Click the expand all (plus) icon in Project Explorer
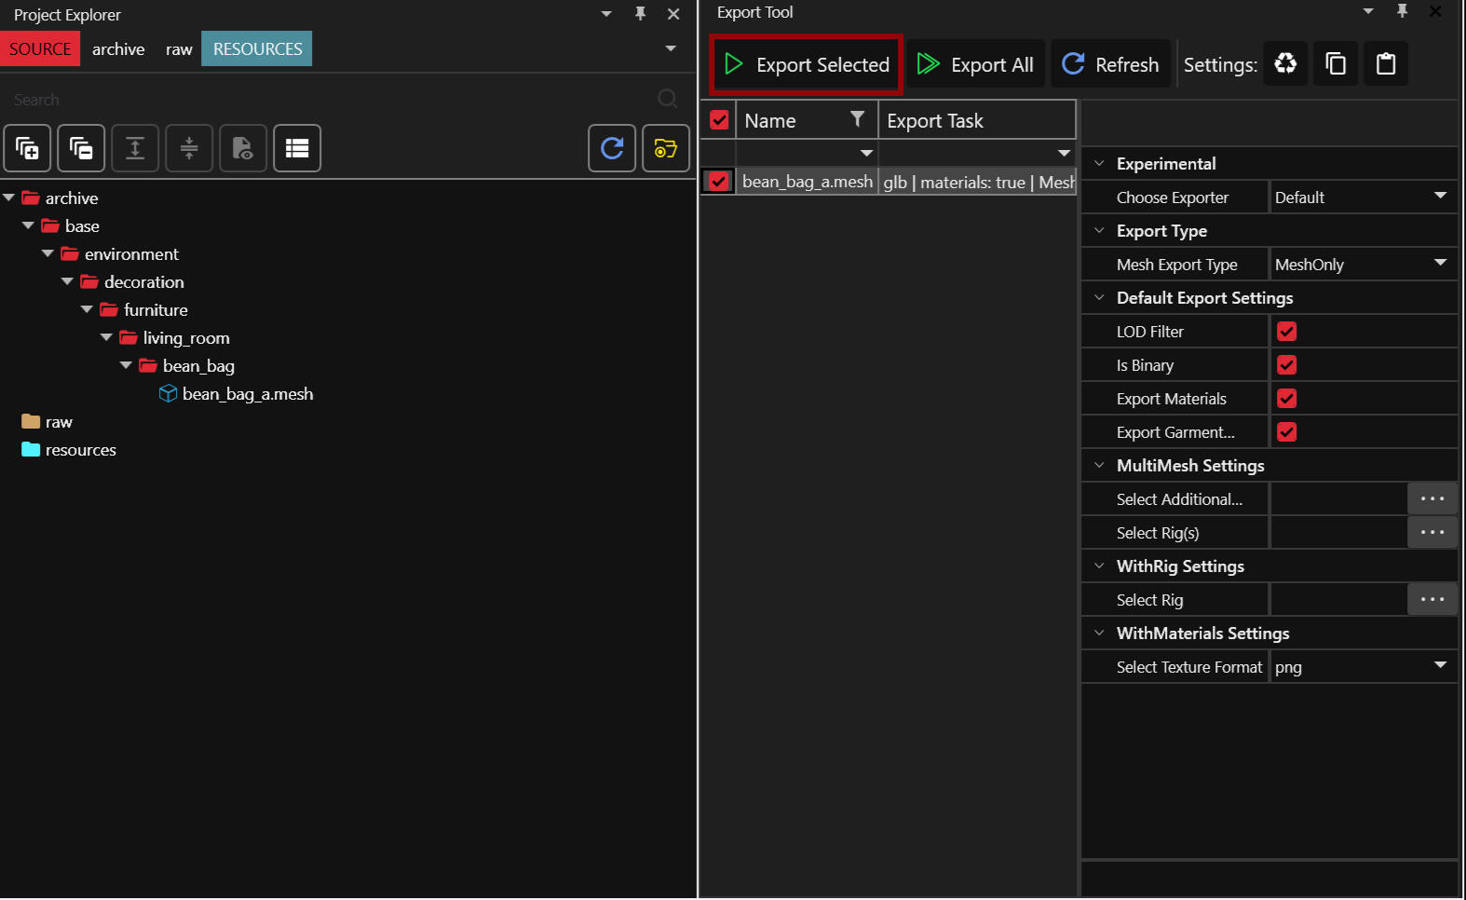This screenshot has width=1466, height=900. pos(27,148)
